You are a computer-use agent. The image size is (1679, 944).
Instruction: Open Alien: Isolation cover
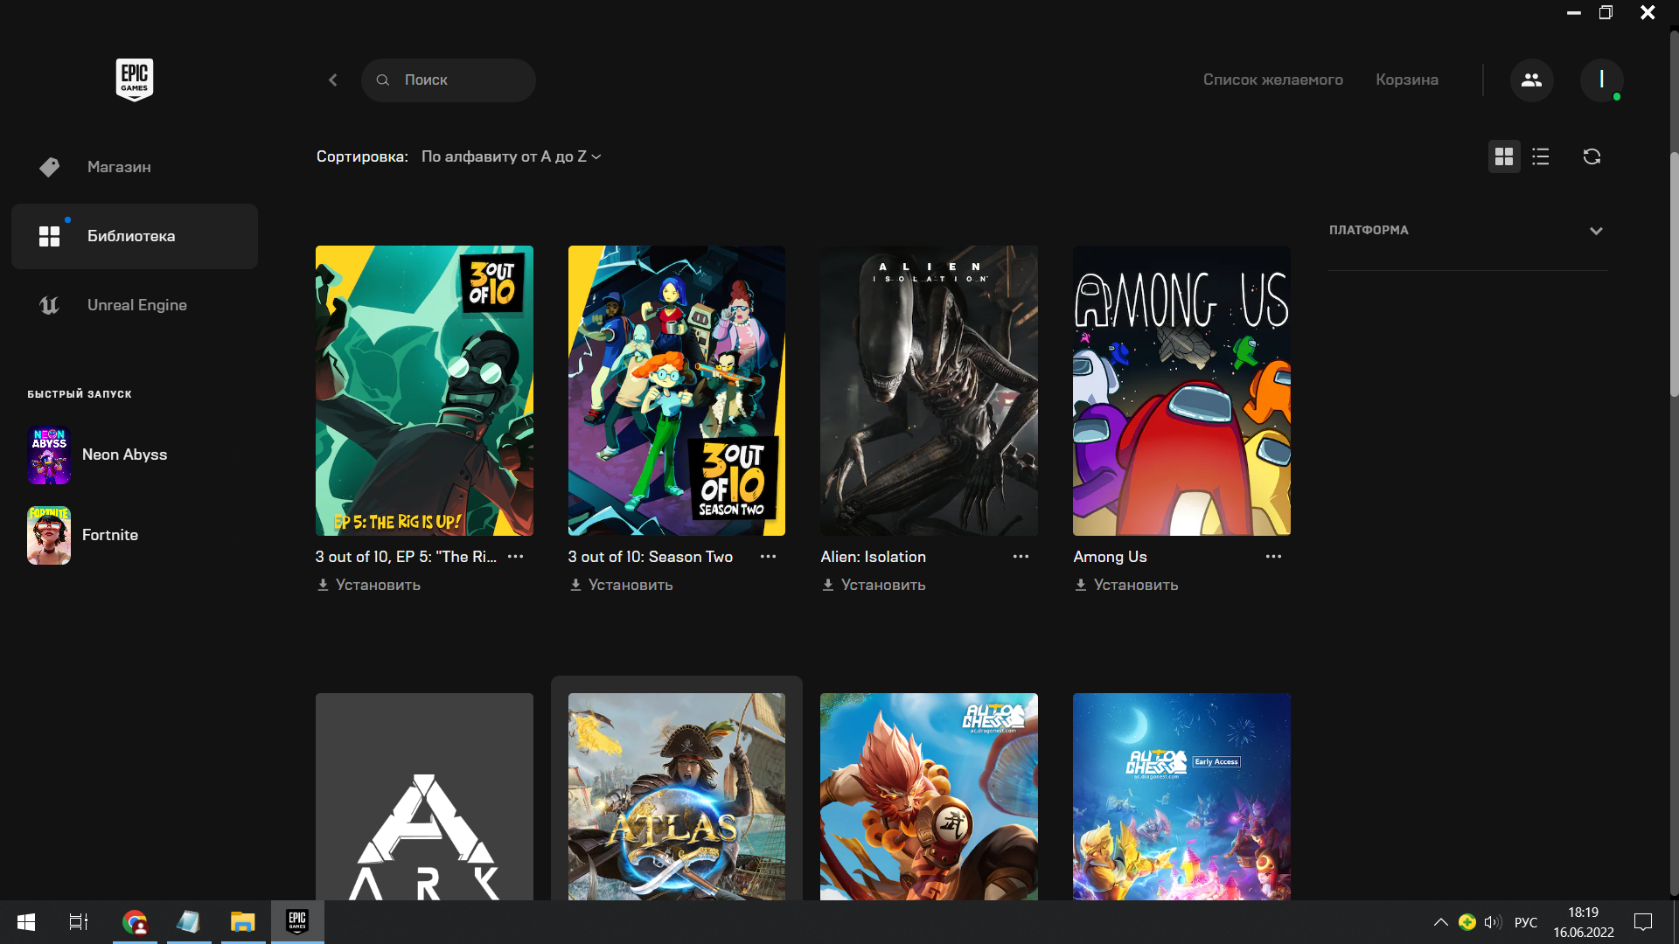coord(929,391)
